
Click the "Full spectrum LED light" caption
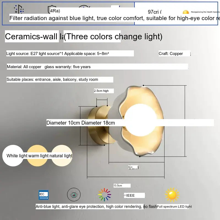[x=174, y=207]
